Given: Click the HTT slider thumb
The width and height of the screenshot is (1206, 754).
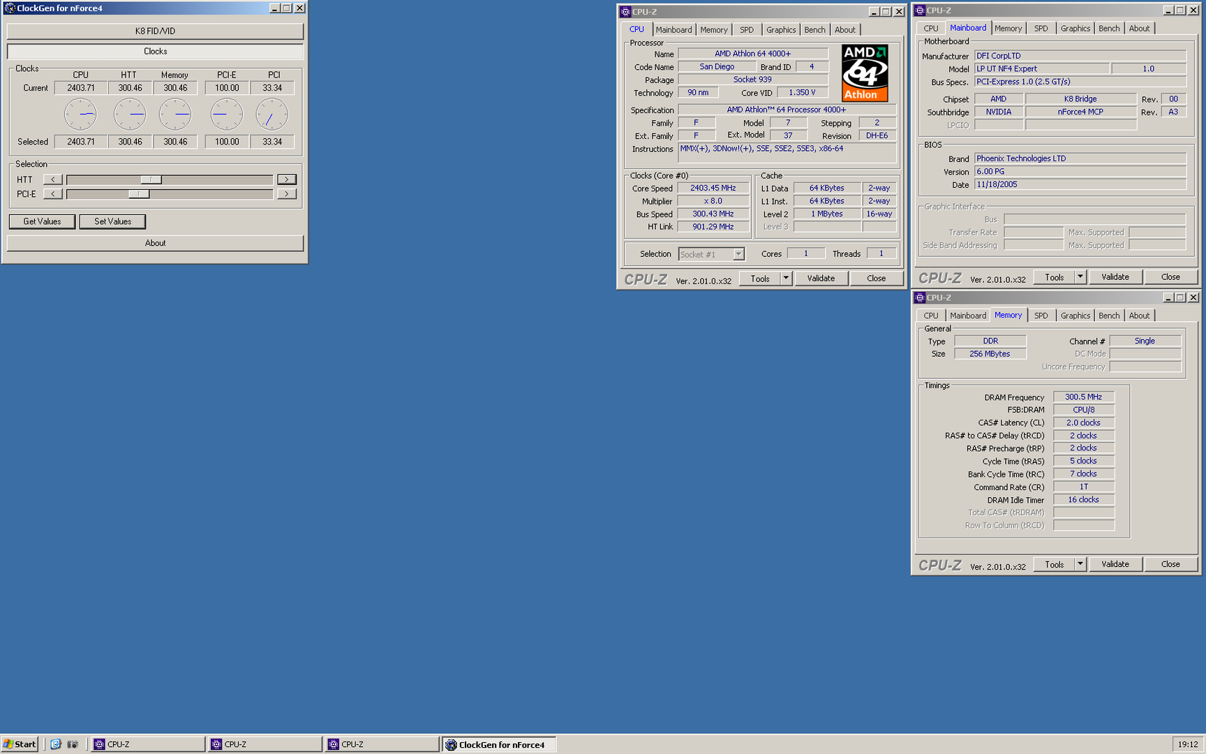Looking at the screenshot, I should 151,179.
